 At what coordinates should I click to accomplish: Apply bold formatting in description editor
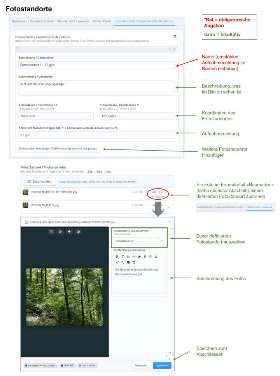[x=117, y=257]
